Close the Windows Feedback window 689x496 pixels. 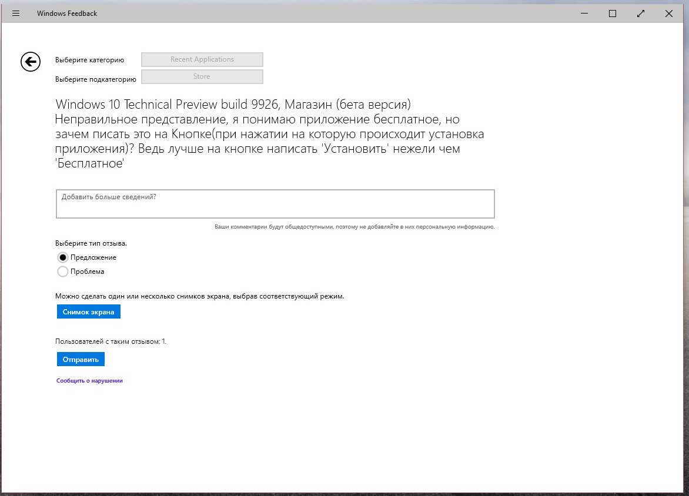coord(668,14)
